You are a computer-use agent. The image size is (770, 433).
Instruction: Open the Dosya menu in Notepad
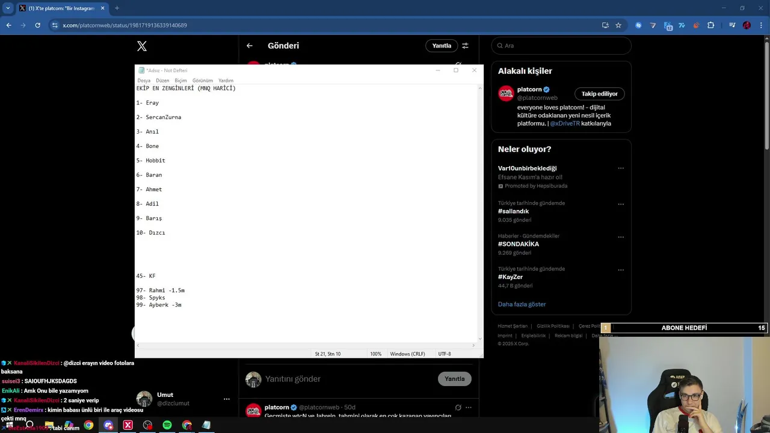coord(144,81)
